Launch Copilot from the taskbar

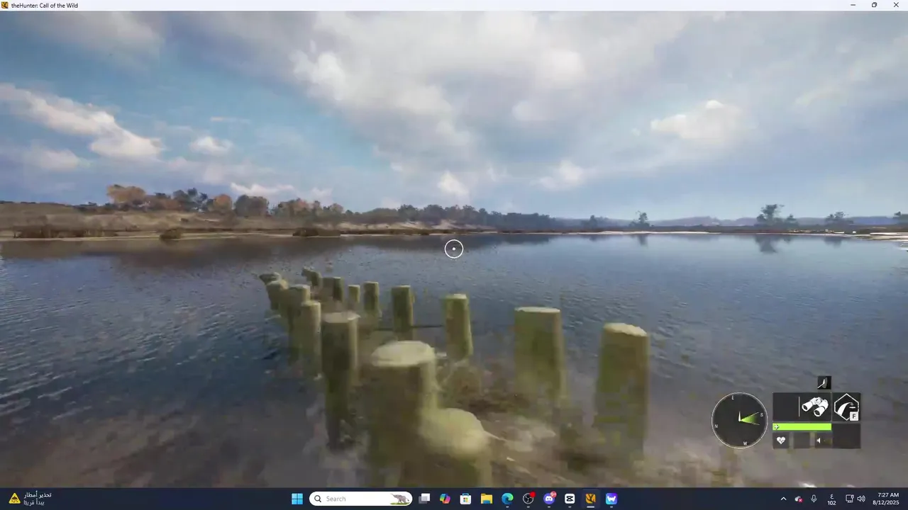tap(445, 499)
